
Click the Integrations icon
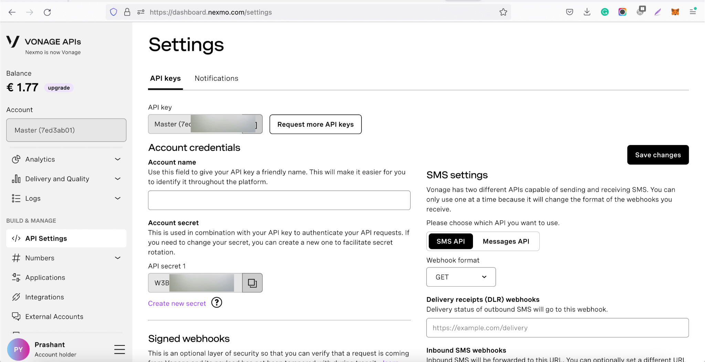(16, 297)
